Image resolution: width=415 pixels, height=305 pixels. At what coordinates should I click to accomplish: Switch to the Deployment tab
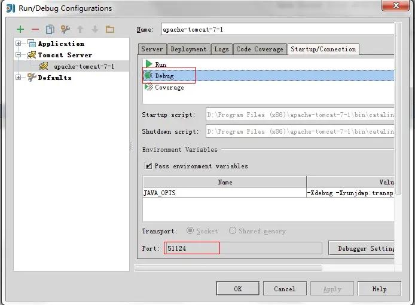click(189, 49)
